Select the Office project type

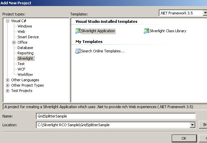(x=22, y=42)
